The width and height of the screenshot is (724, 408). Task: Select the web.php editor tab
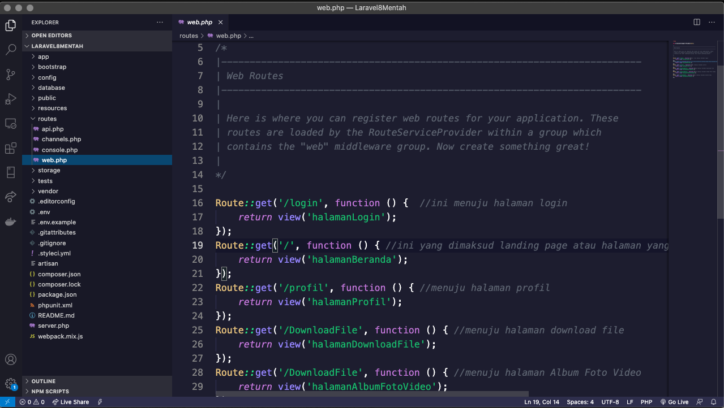coord(200,23)
